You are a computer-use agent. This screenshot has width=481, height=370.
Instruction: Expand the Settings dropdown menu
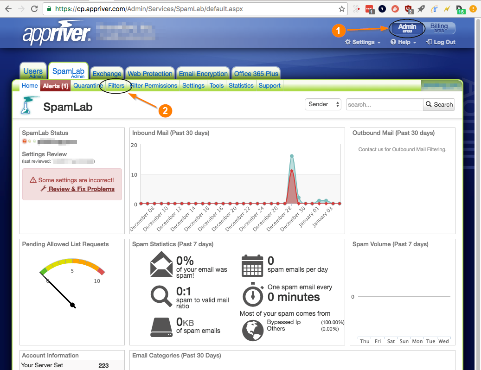[363, 42]
